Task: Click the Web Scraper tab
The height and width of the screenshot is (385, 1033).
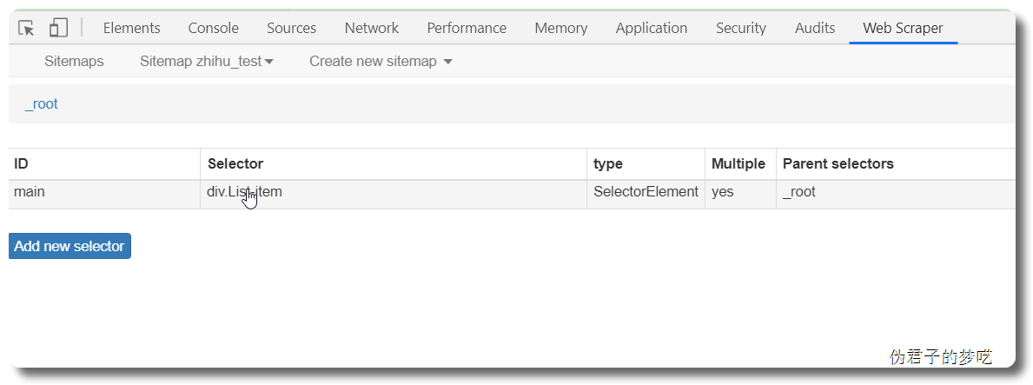Action: click(903, 28)
